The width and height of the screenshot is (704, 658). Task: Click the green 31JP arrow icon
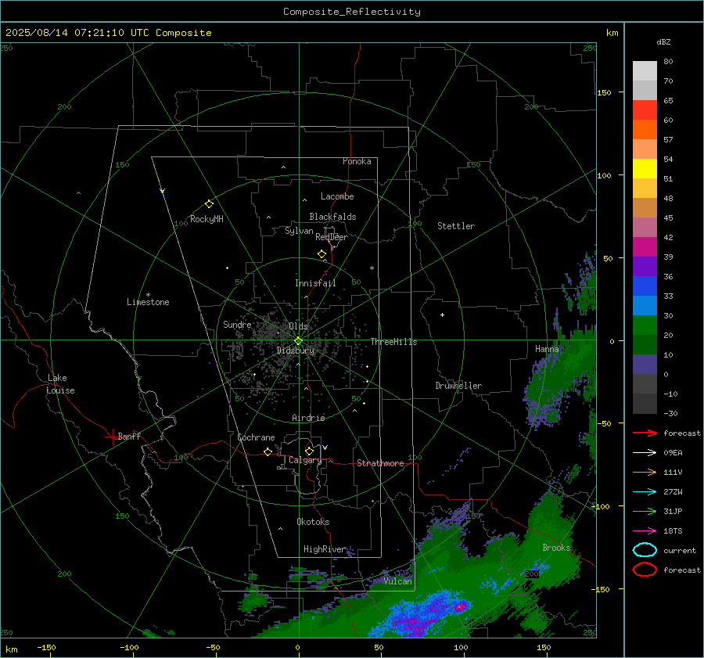645,511
